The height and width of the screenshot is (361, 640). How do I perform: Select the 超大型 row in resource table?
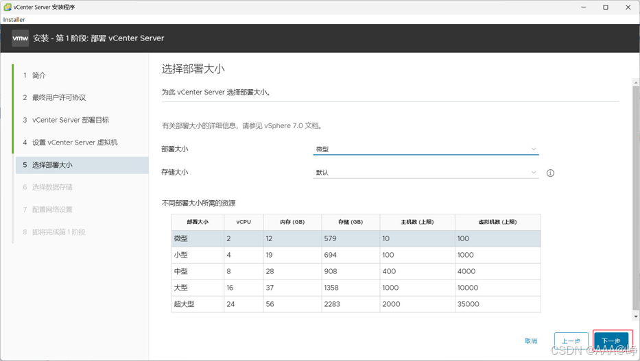click(356, 304)
